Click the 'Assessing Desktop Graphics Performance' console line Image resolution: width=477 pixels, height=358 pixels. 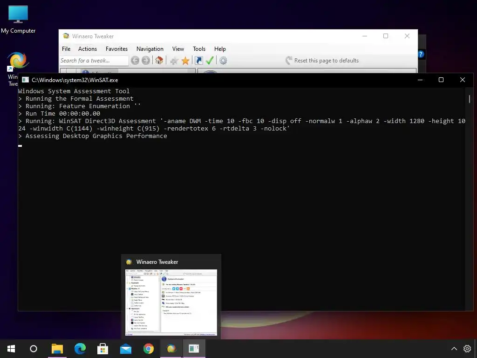pyautogui.click(x=93, y=136)
